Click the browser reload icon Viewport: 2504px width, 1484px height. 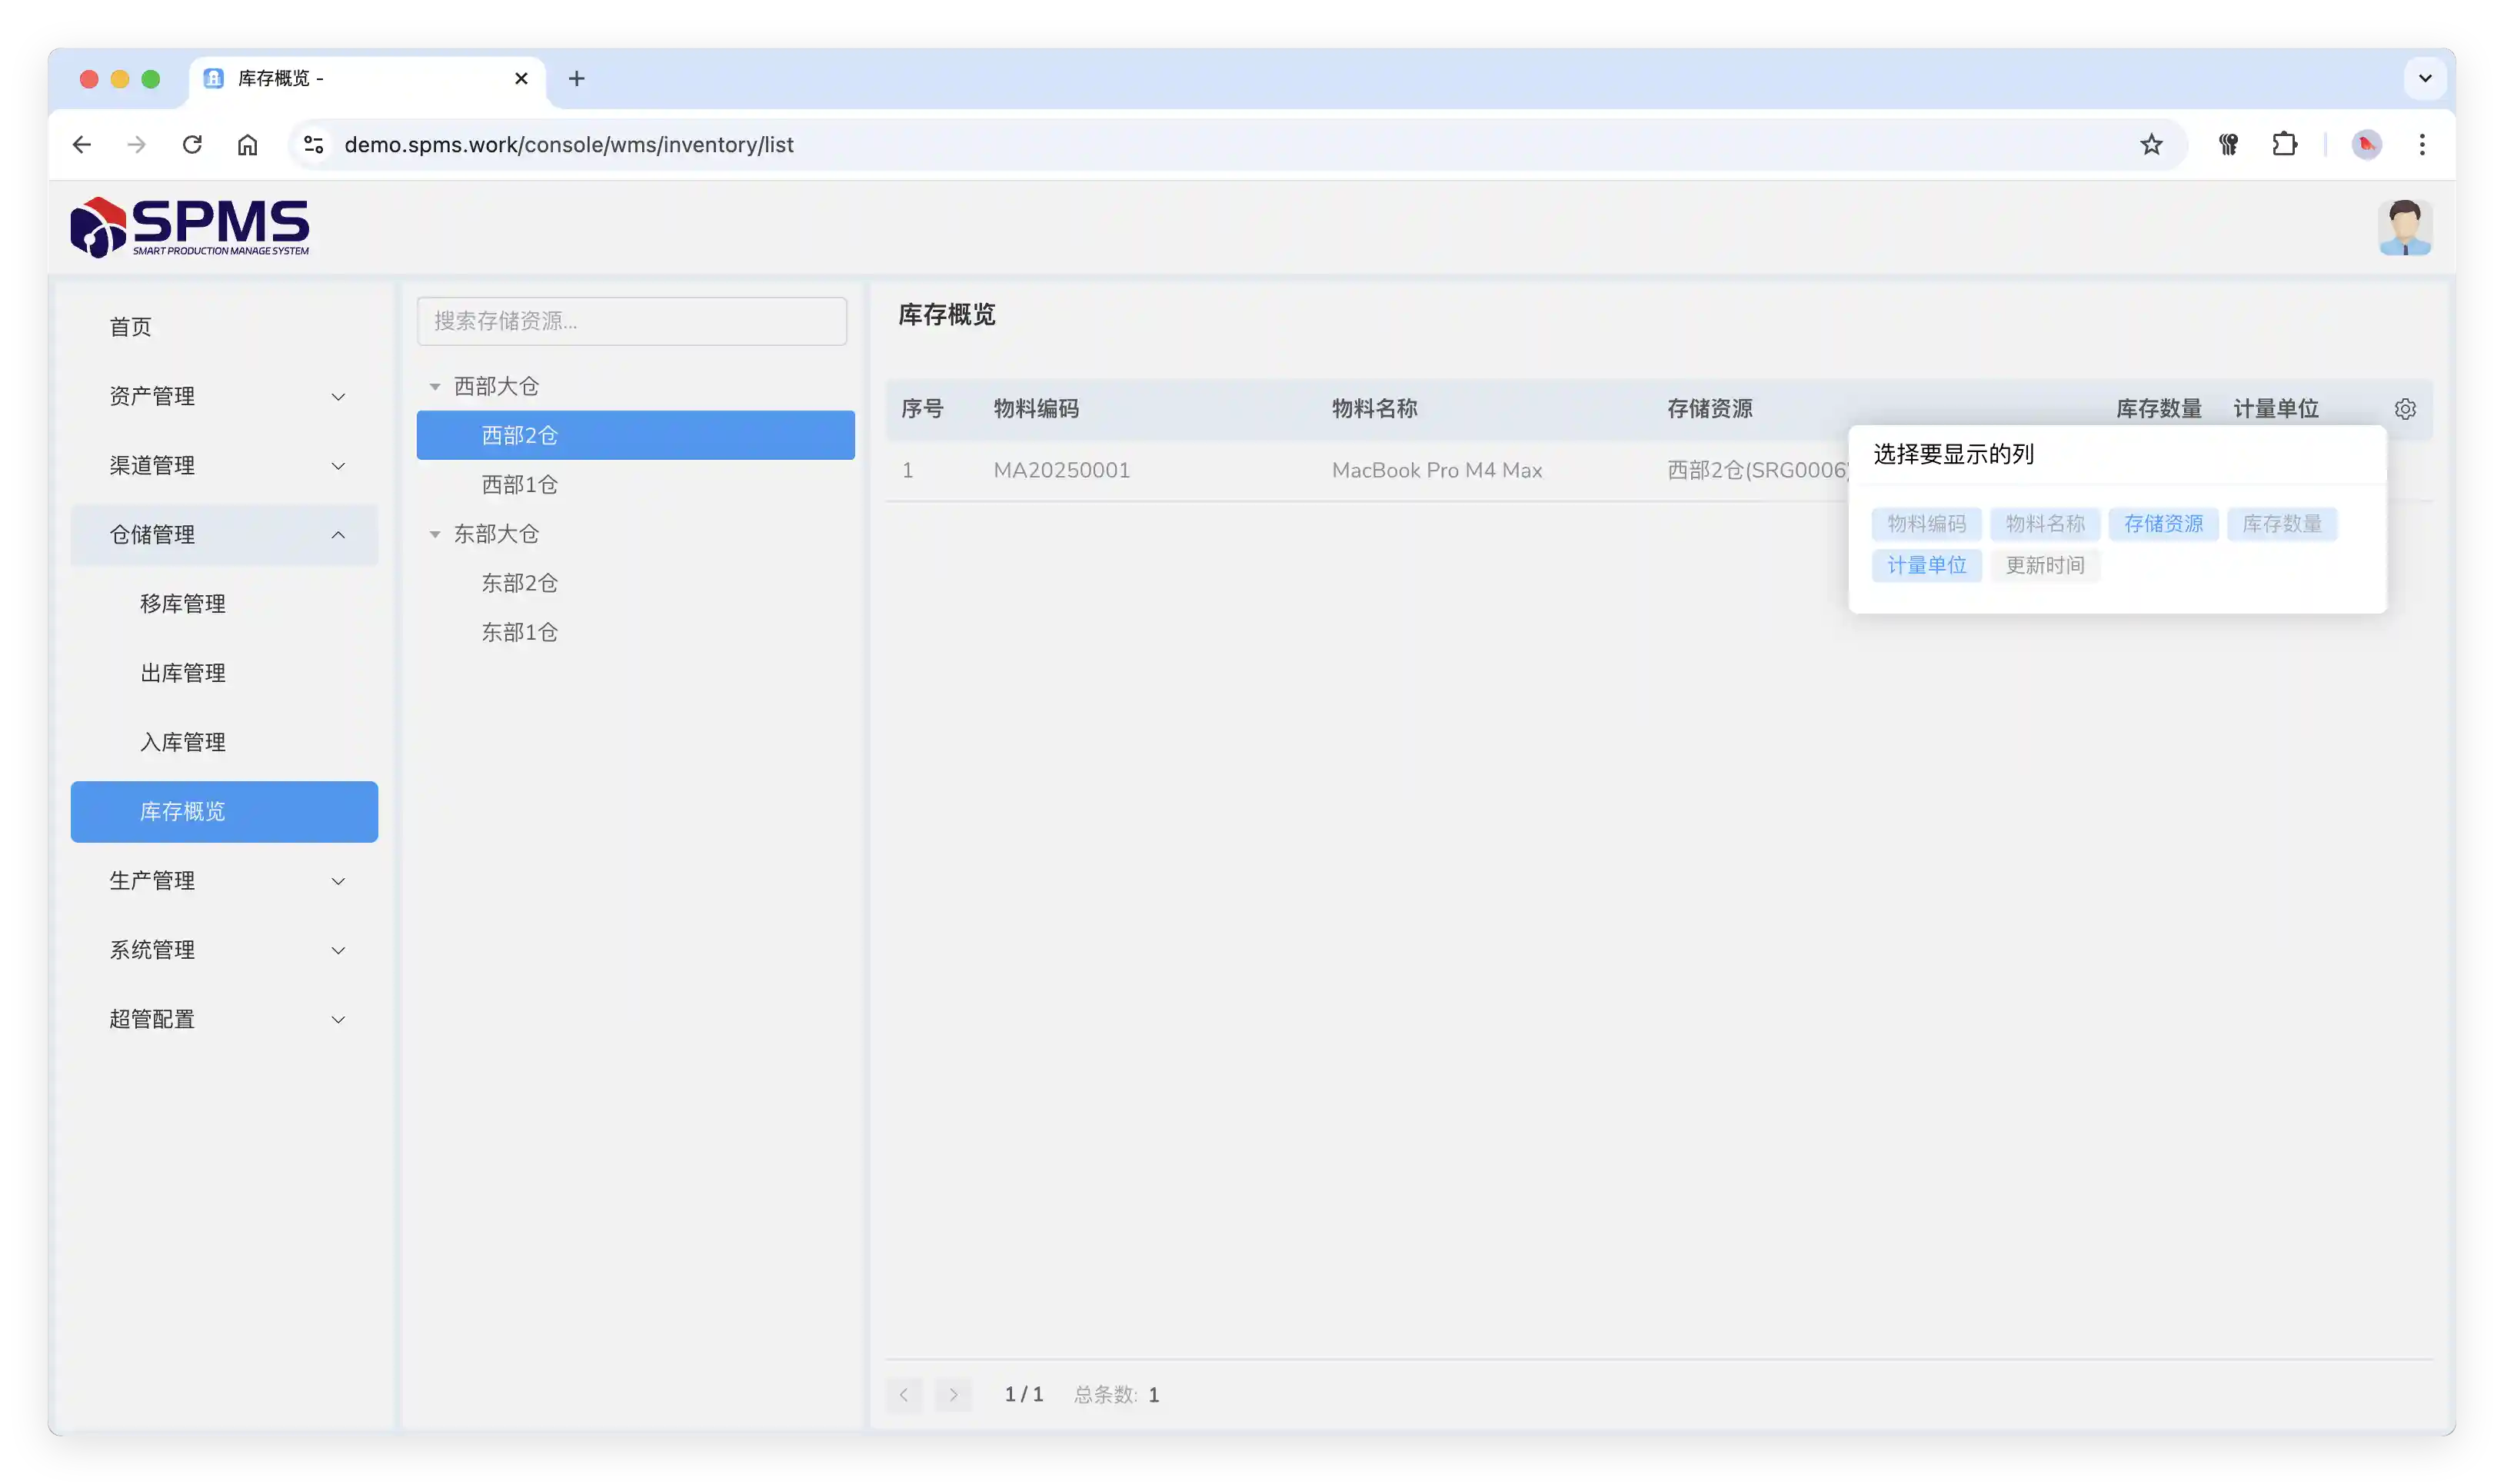tap(192, 144)
